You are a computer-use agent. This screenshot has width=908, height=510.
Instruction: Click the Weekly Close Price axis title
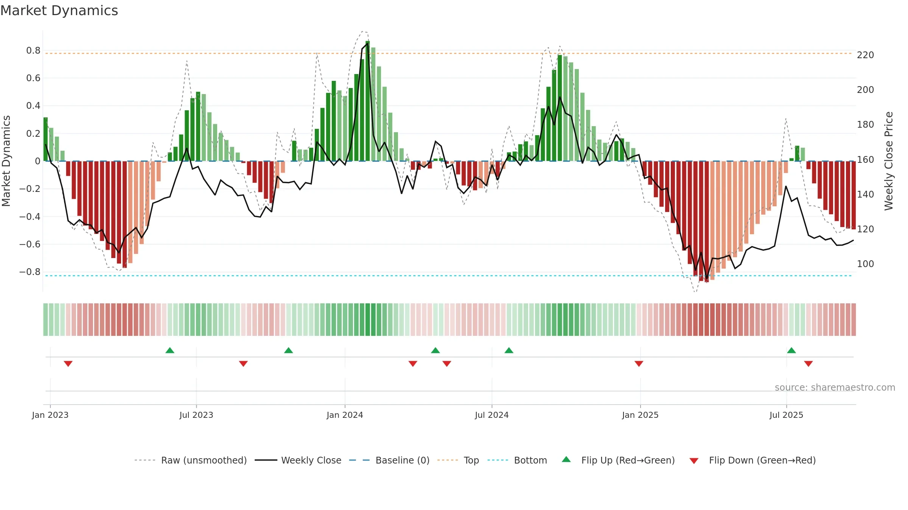pyautogui.click(x=889, y=161)
